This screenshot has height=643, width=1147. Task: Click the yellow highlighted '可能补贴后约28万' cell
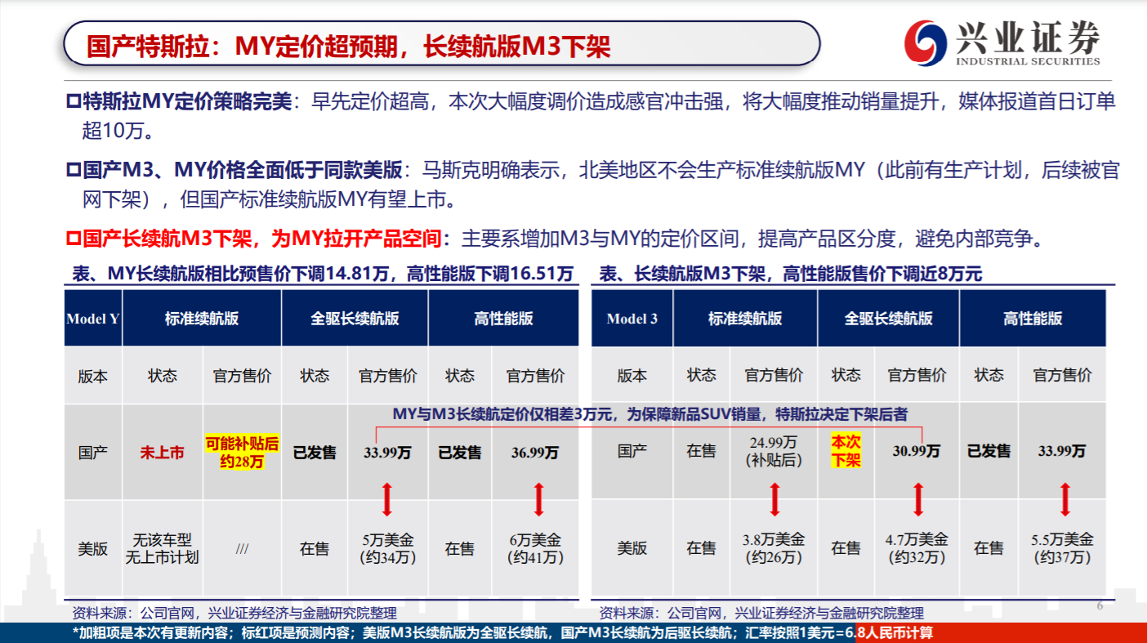[x=242, y=452]
